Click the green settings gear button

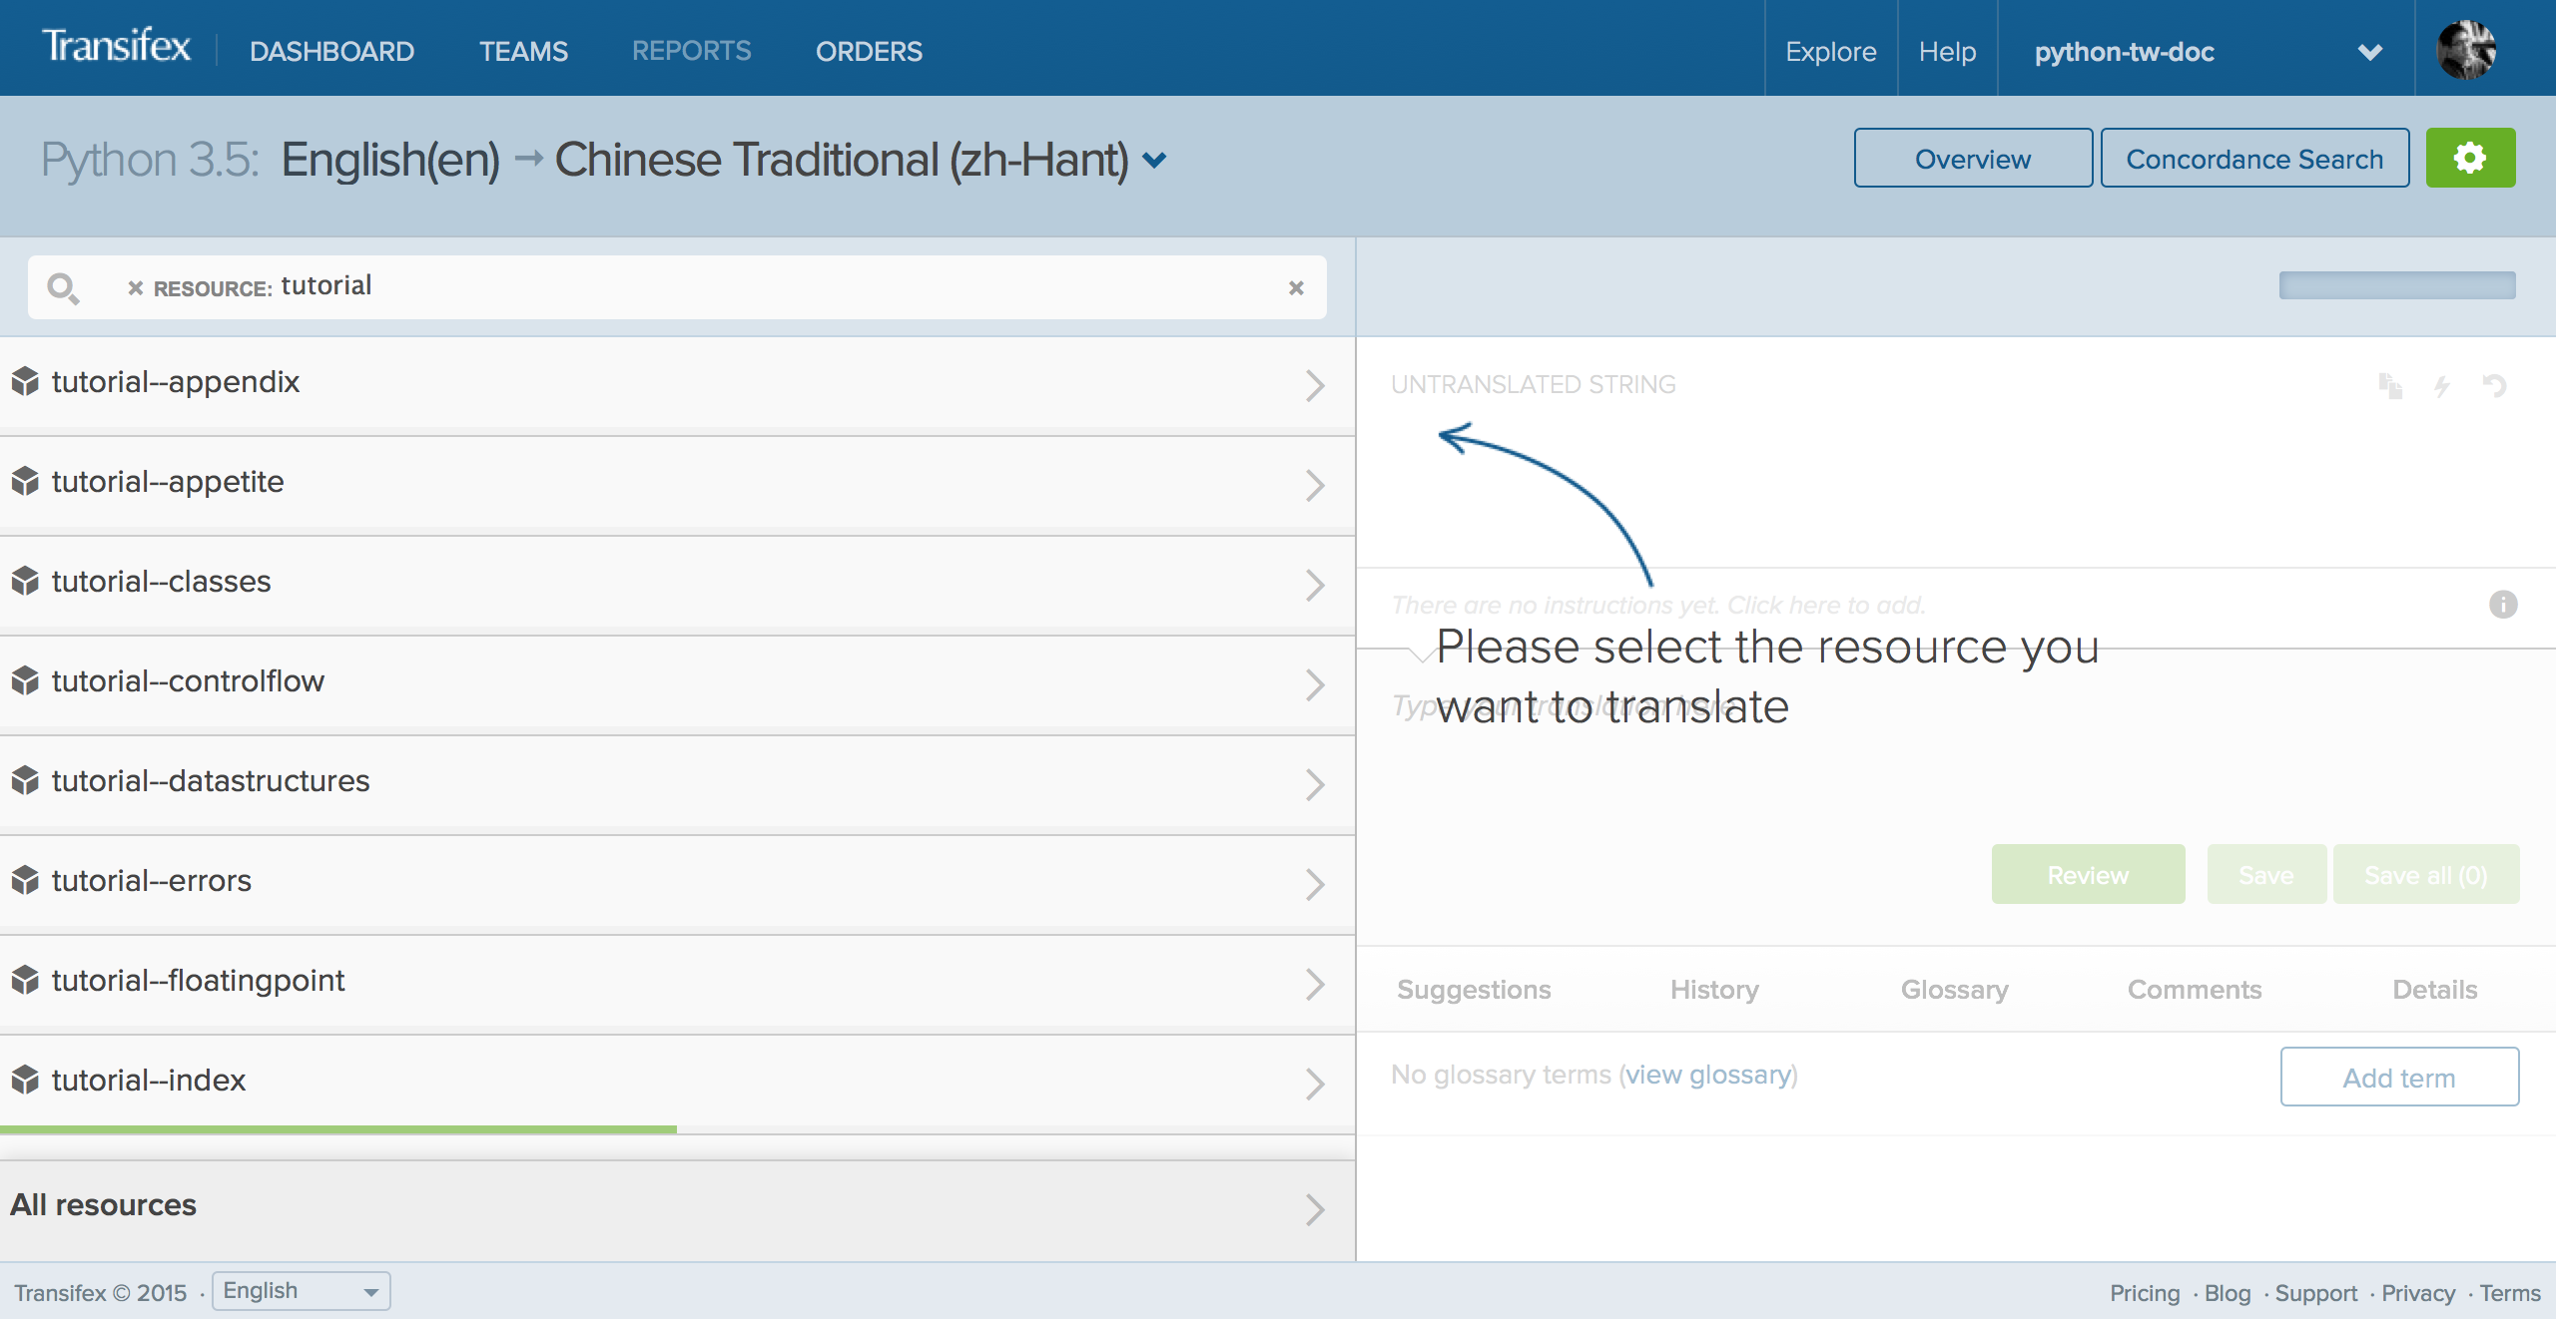tap(2469, 158)
